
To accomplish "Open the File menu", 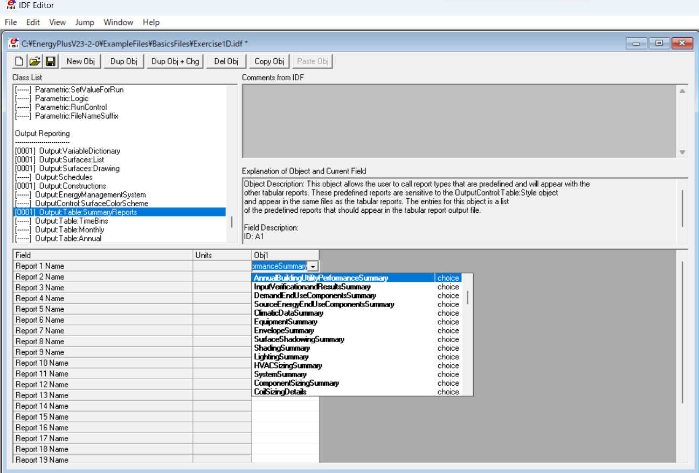I will click(x=11, y=22).
